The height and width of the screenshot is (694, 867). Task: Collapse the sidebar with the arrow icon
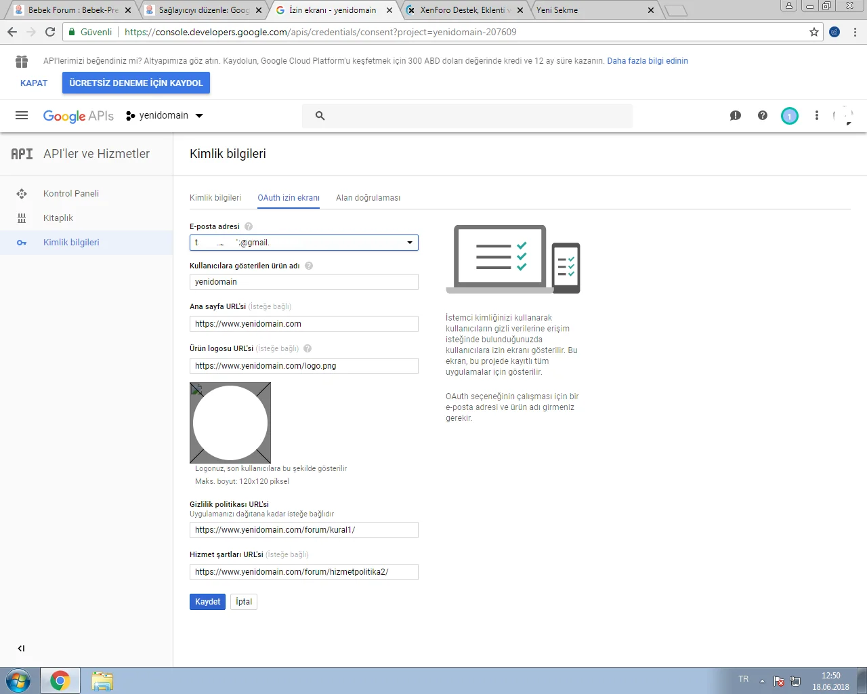[x=21, y=648]
